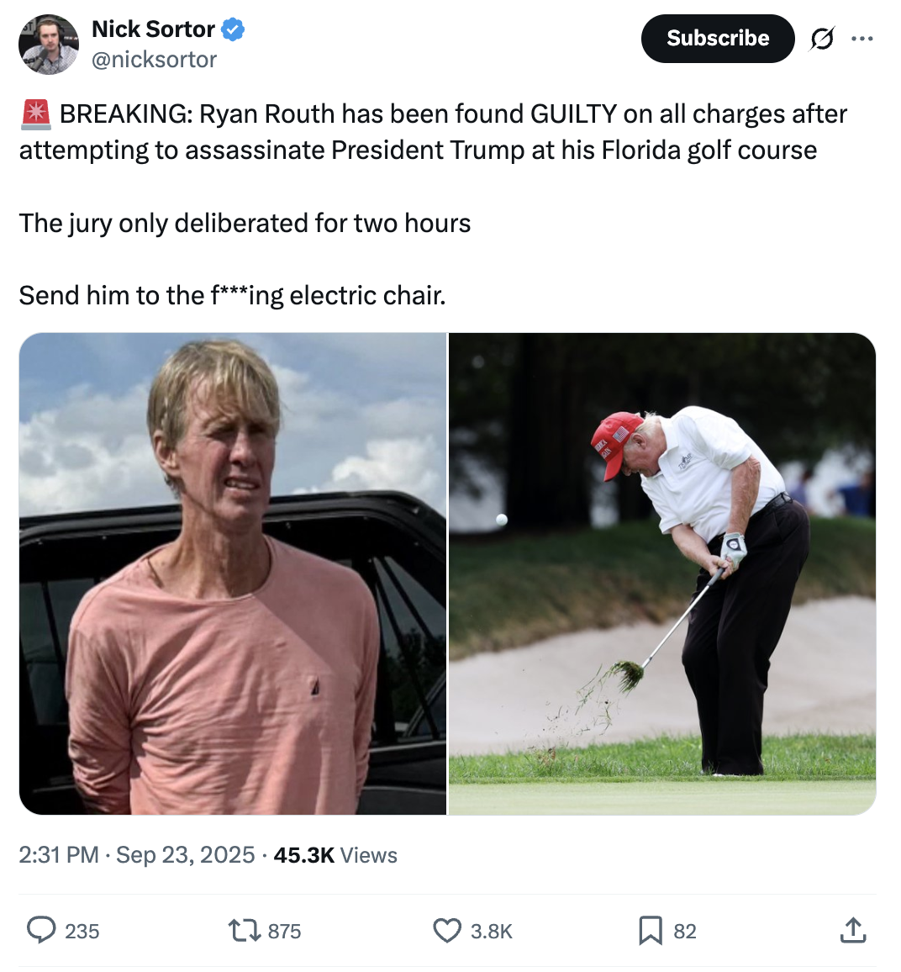View the 45.3K Views analytics
This screenshot has height=972, width=901.
click(x=335, y=855)
